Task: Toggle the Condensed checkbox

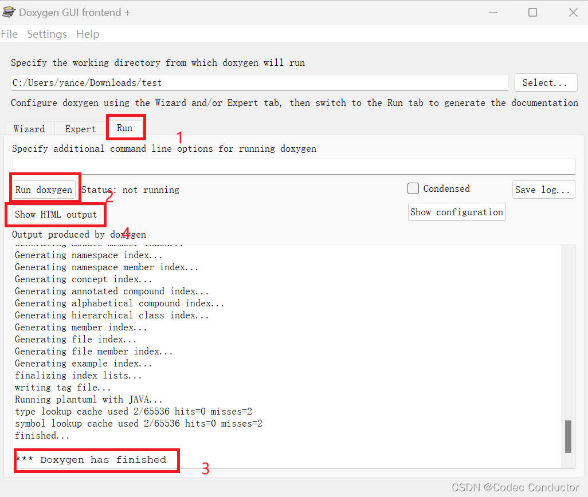Action: click(x=413, y=188)
